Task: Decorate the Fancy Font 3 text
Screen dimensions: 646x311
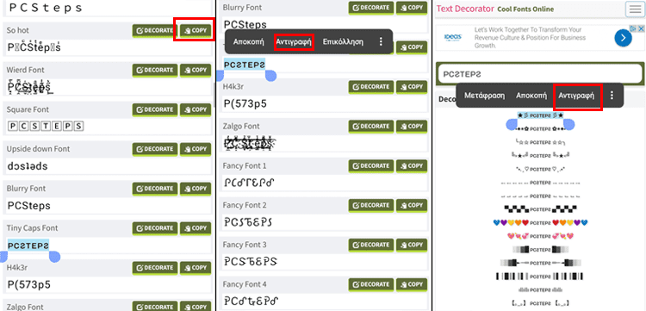Action: (370, 245)
